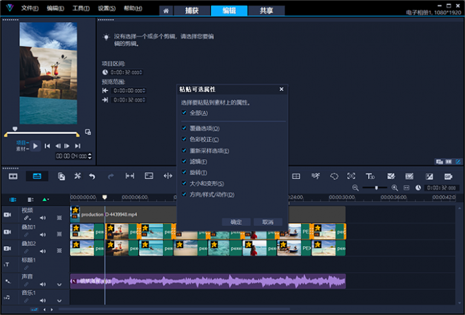Fit project in timeline window
Image resolution: width=465 pixels, height=315 pixels.
point(407,188)
